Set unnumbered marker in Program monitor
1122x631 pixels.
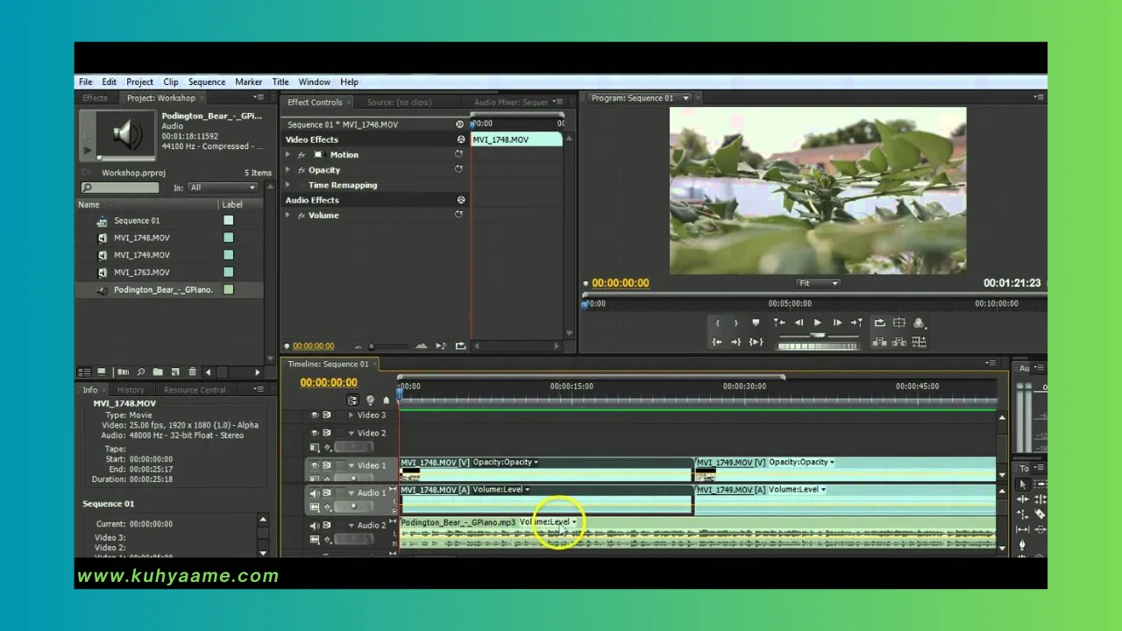pos(755,323)
